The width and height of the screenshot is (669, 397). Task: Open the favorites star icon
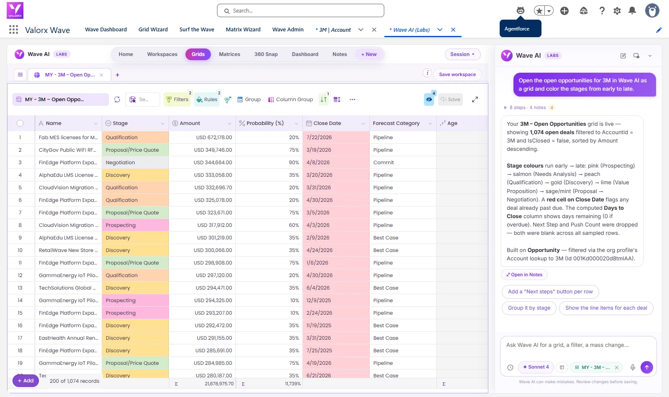[539, 11]
